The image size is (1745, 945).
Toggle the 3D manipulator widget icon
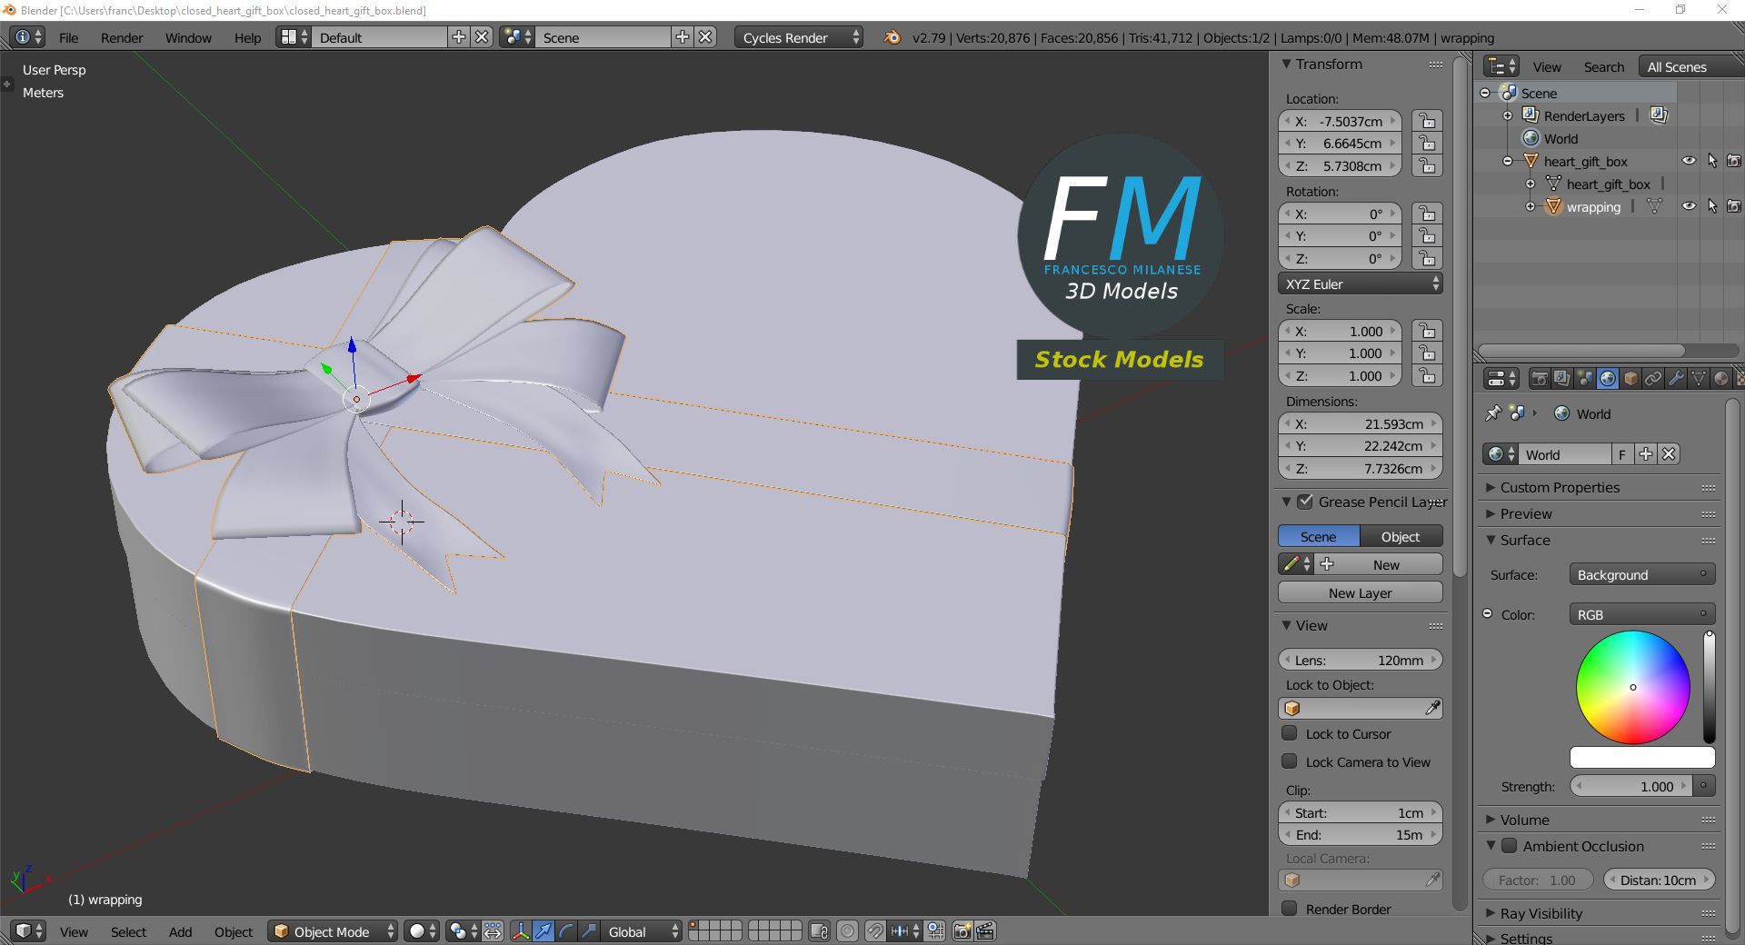[x=521, y=931]
